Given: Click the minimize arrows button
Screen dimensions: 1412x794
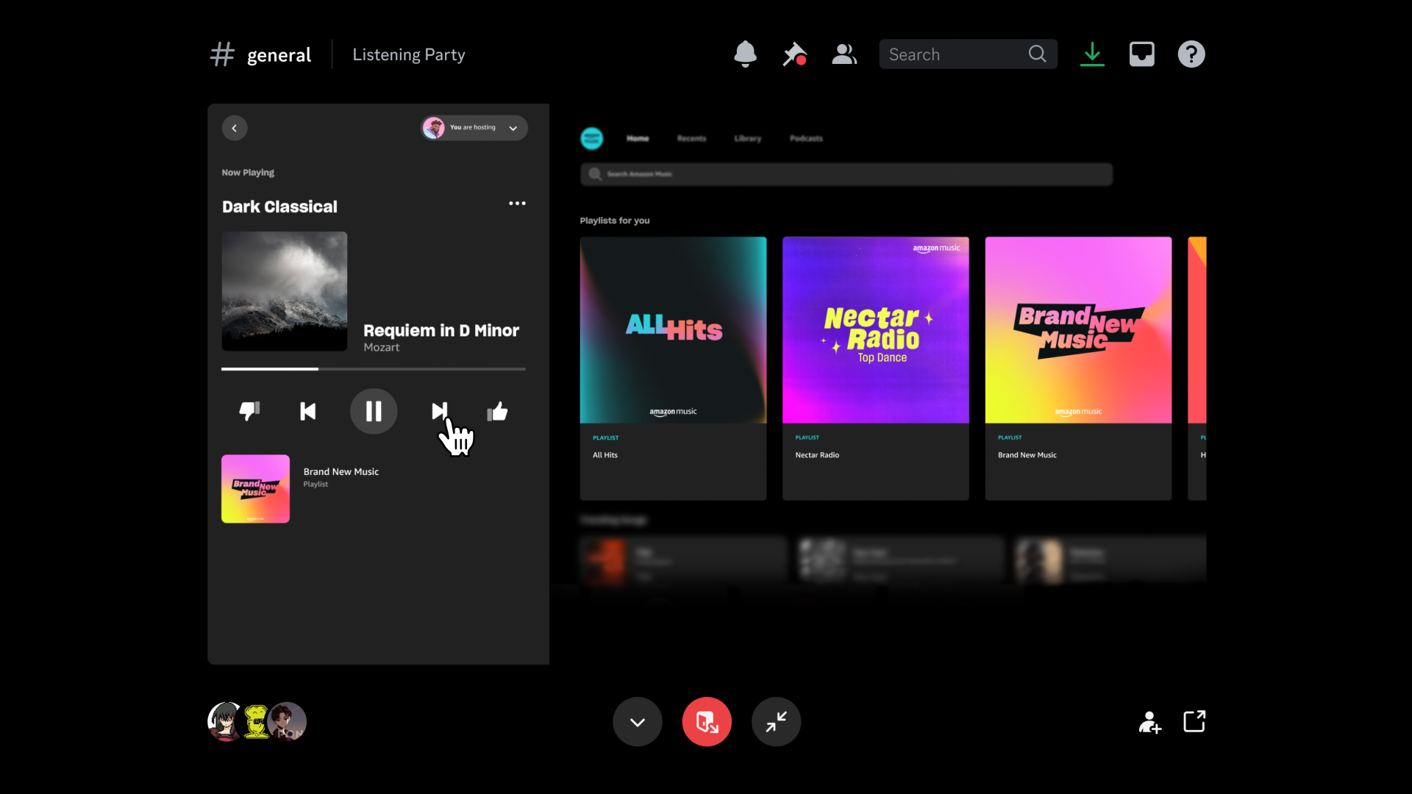Looking at the screenshot, I should (776, 722).
